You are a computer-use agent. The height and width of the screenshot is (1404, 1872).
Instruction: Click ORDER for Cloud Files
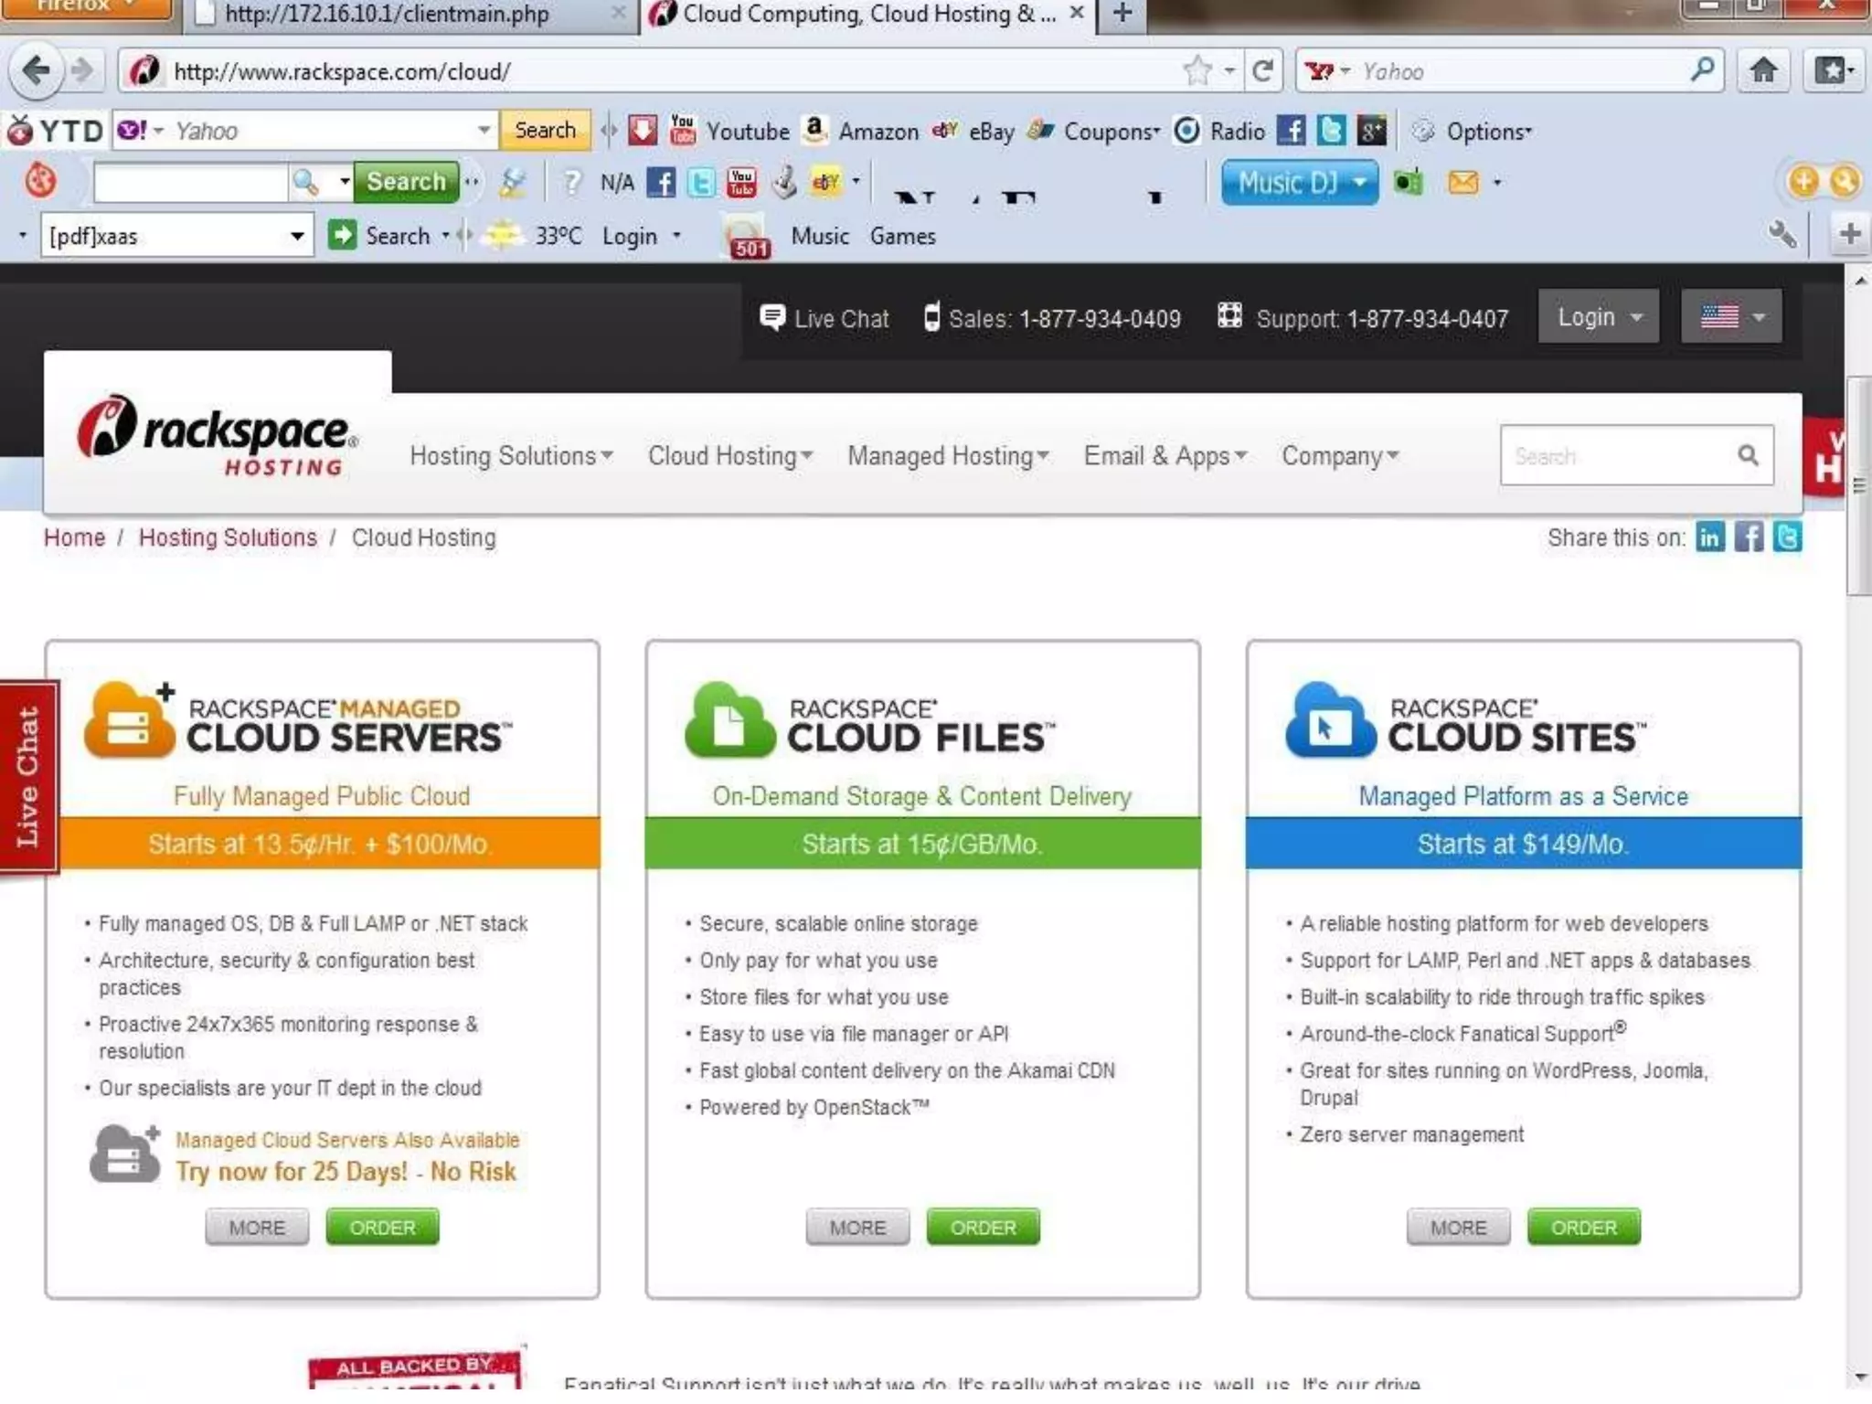click(x=983, y=1228)
